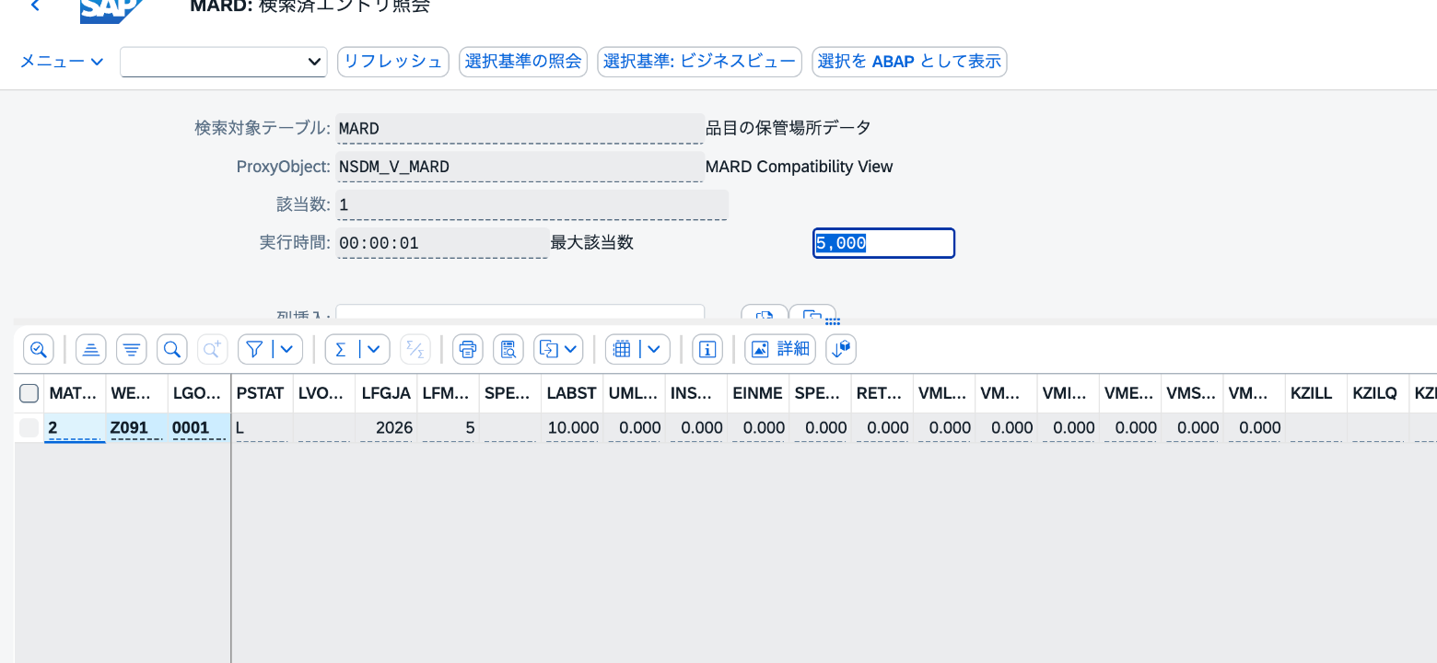Click the information icon in toolbar
1437x663 pixels.
(x=708, y=349)
